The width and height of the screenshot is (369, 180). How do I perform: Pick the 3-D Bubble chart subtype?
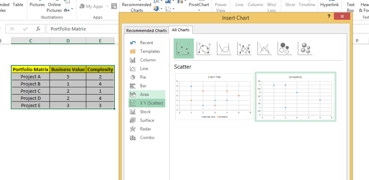click(305, 48)
